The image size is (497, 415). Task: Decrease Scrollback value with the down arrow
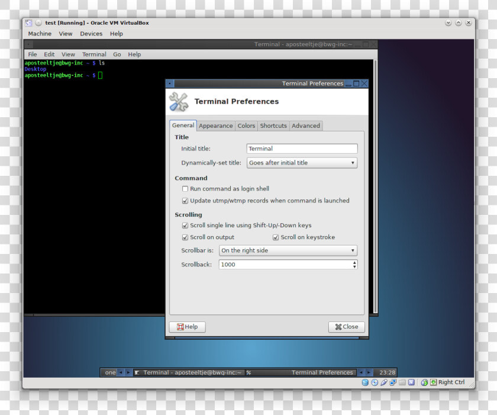pos(354,266)
